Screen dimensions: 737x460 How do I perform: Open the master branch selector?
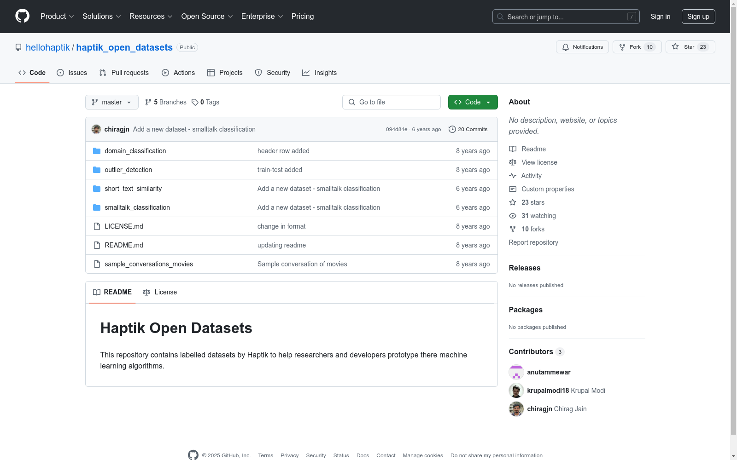coord(112,102)
